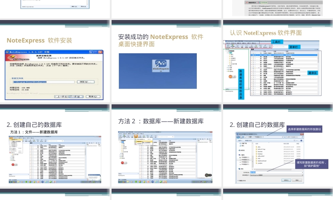Click the close button of the save dialog

pyautogui.click(x=302, y=134)
